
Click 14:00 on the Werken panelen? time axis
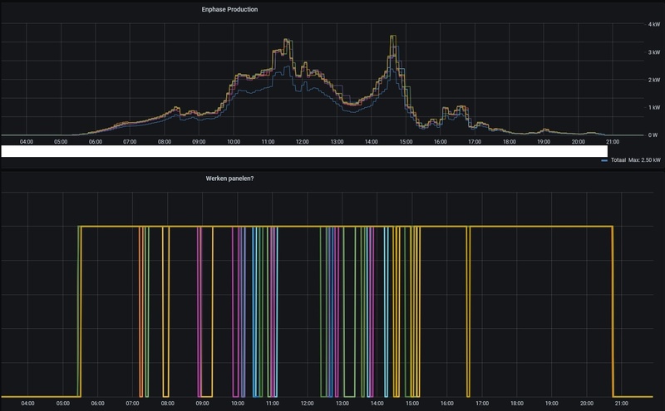point(377,404)
